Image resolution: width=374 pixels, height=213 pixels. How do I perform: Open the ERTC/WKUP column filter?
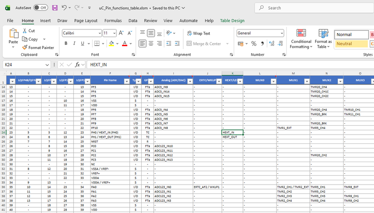[219, 81]
